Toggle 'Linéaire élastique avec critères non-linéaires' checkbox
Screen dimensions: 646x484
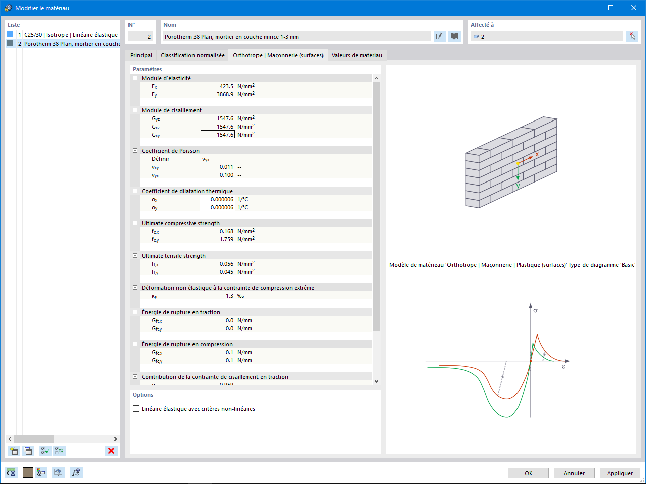[x=136, y=409]
